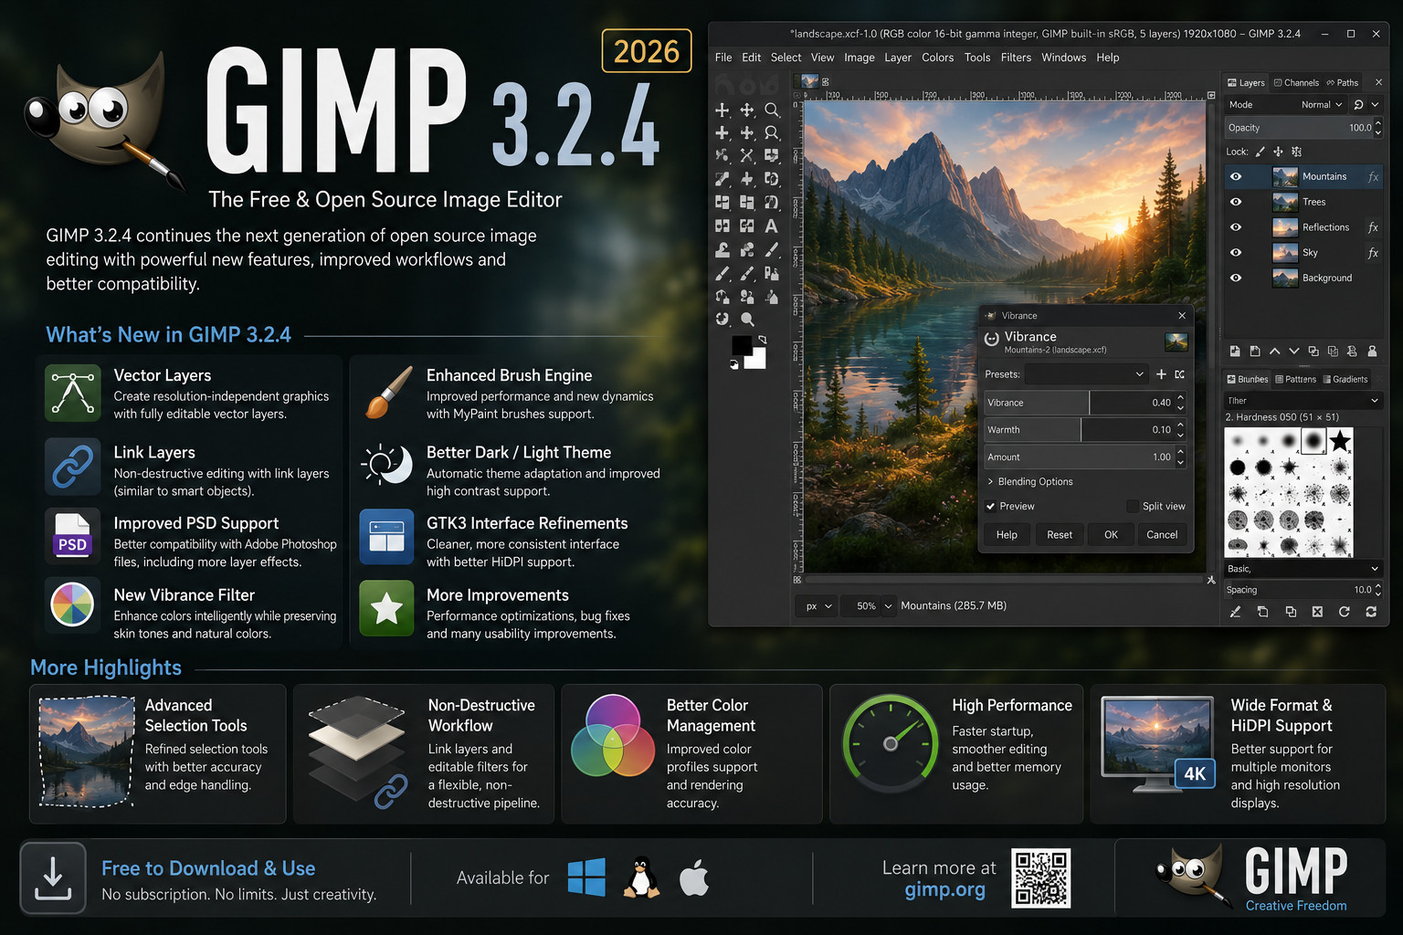Open fx effects on Sky layer
Image resolution: width=1403 pixels, height=935 pixels.
click(1373, 253)
